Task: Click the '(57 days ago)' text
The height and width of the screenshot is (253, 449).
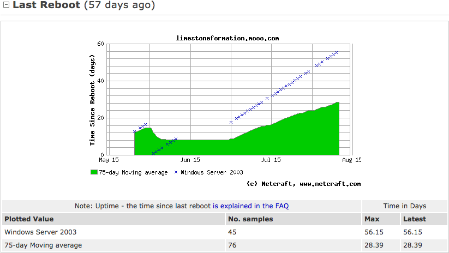Action: click(119, 5)
